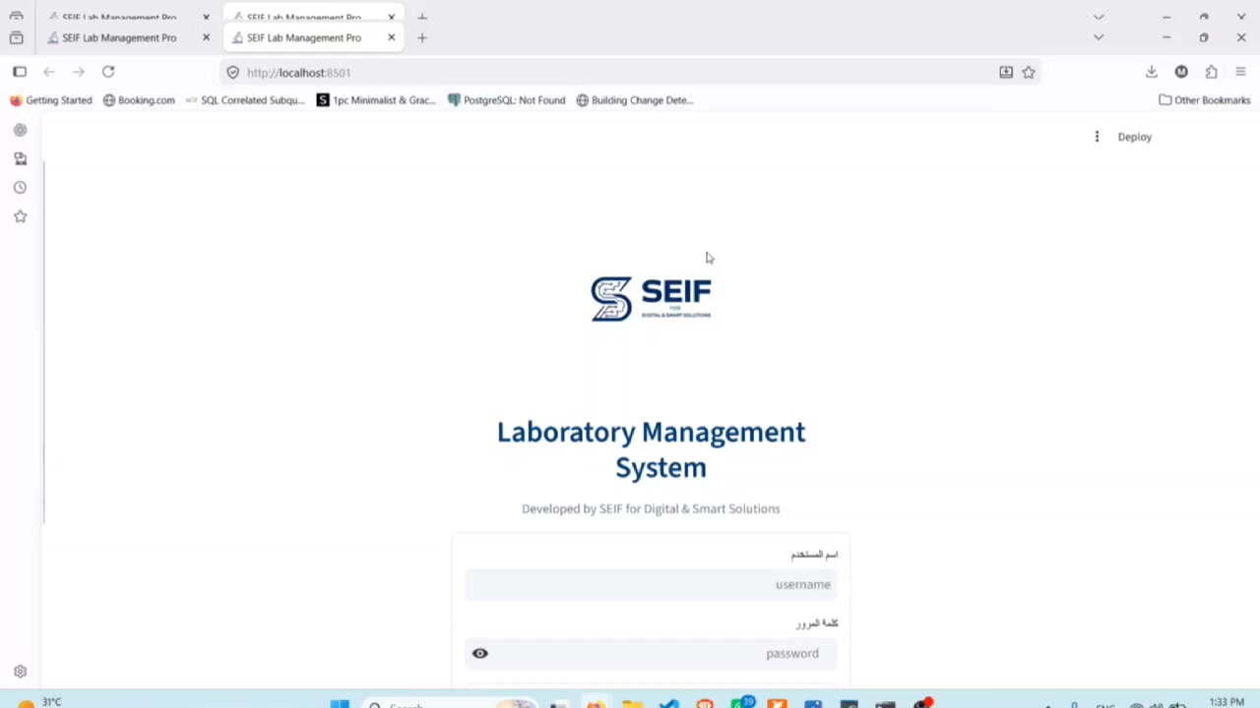
Task: Switch to the inactive SEIF Lab tab
Action: (119, 37)
